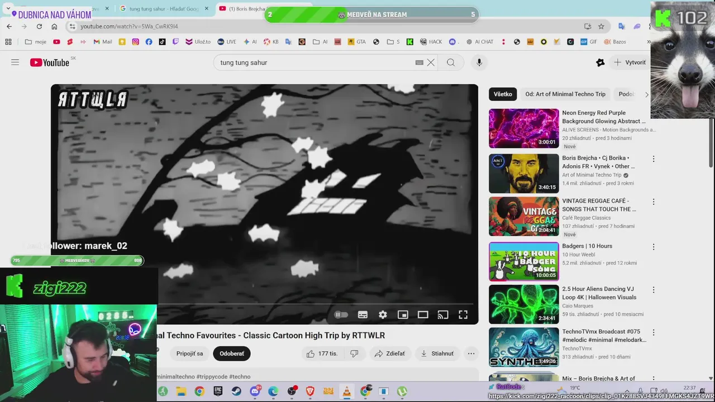Open menu for TechnoTVmx Broadcast #075 video
715x402 pixels.
653,333
